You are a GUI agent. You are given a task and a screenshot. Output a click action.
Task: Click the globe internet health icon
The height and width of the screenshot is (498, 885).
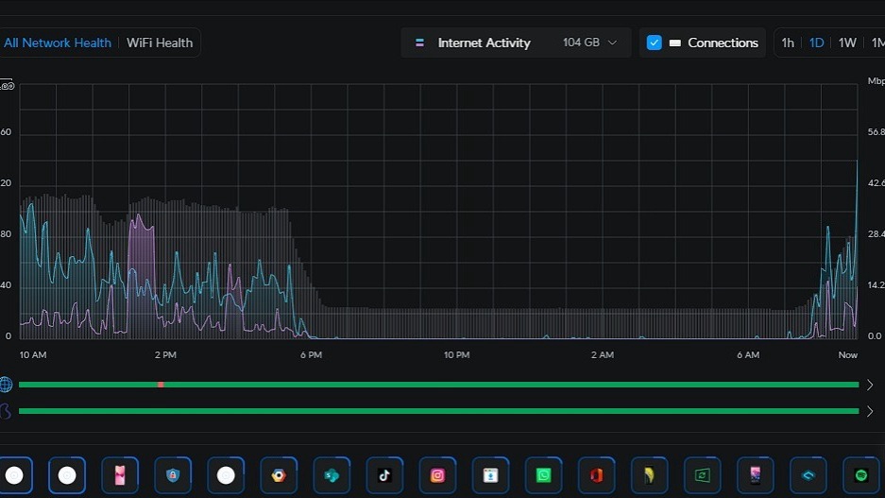click(6, 385)
